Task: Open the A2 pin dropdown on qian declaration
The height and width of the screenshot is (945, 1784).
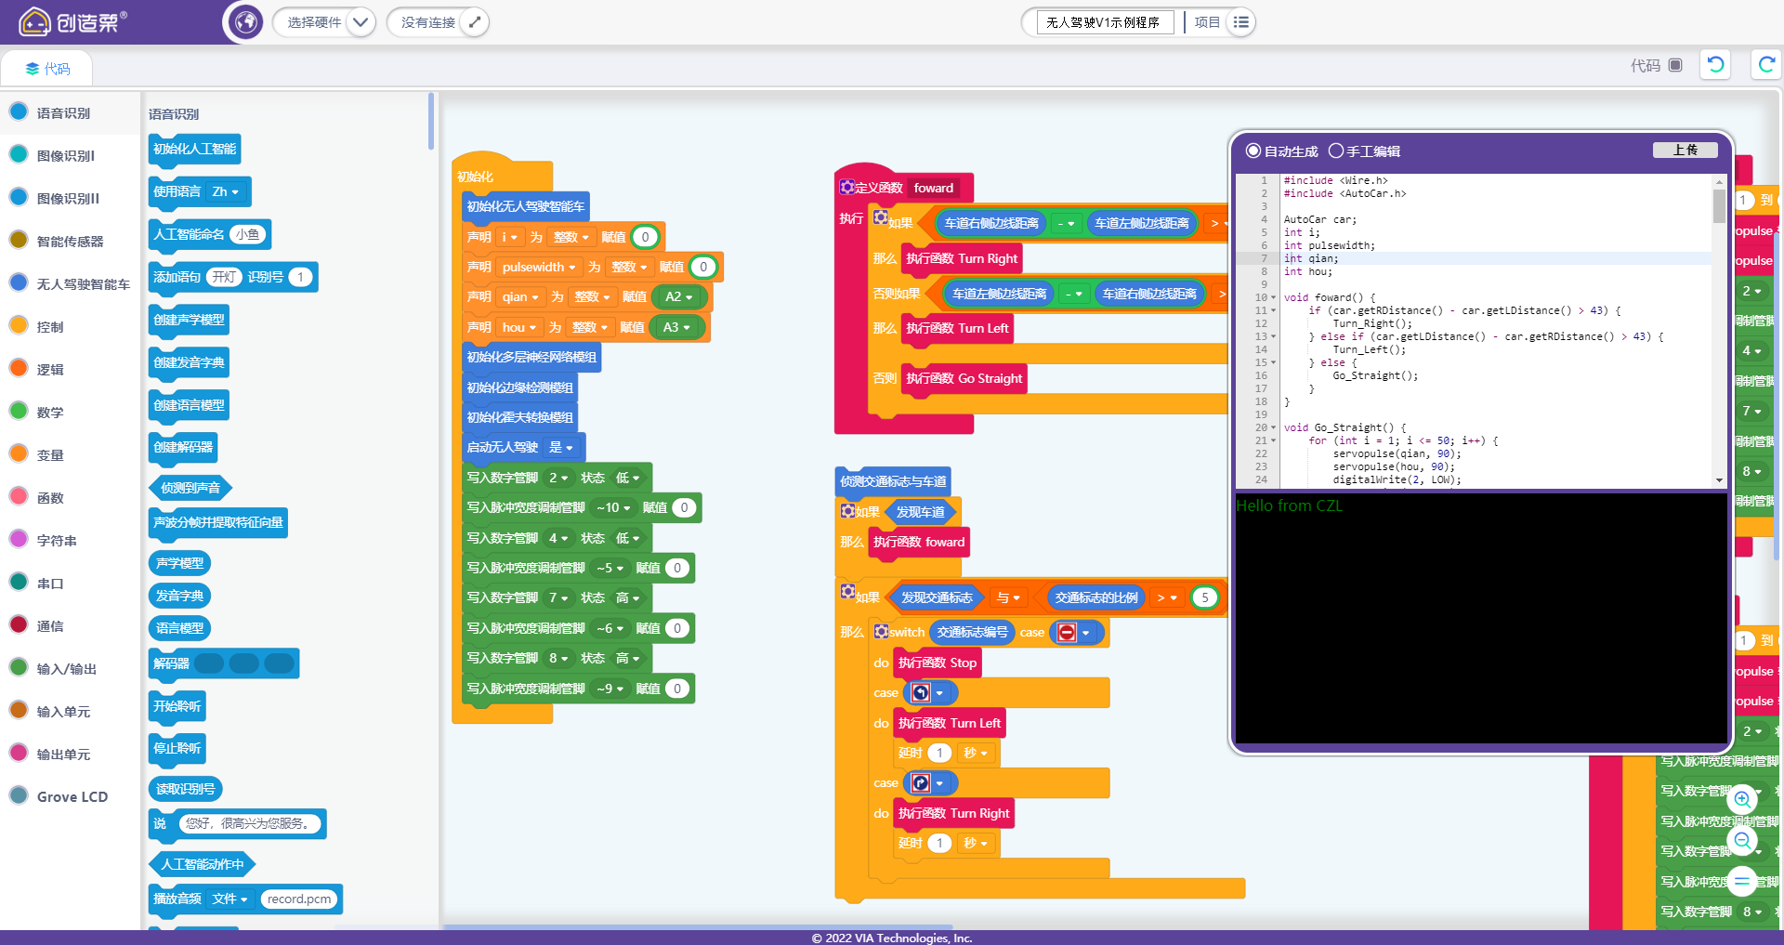Action: tap(677, 297)
